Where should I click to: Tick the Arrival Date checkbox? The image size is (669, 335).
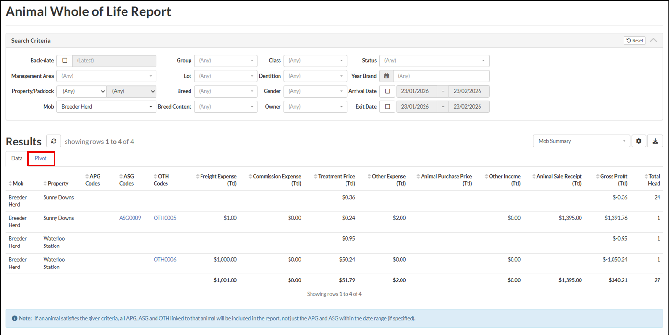tap(387, 91)
